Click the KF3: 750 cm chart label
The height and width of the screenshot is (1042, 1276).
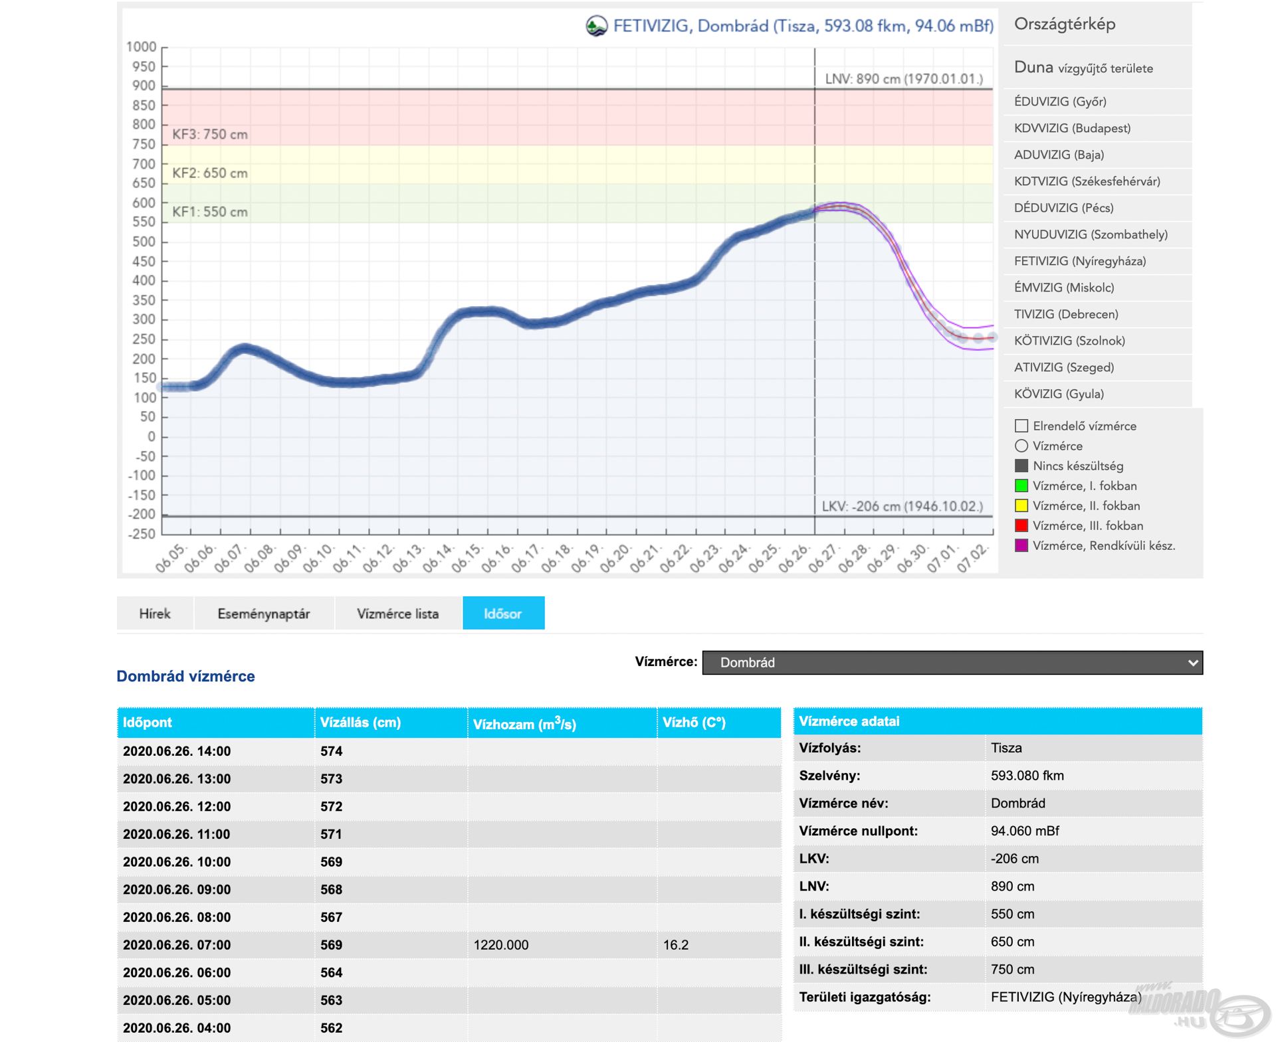210,134
